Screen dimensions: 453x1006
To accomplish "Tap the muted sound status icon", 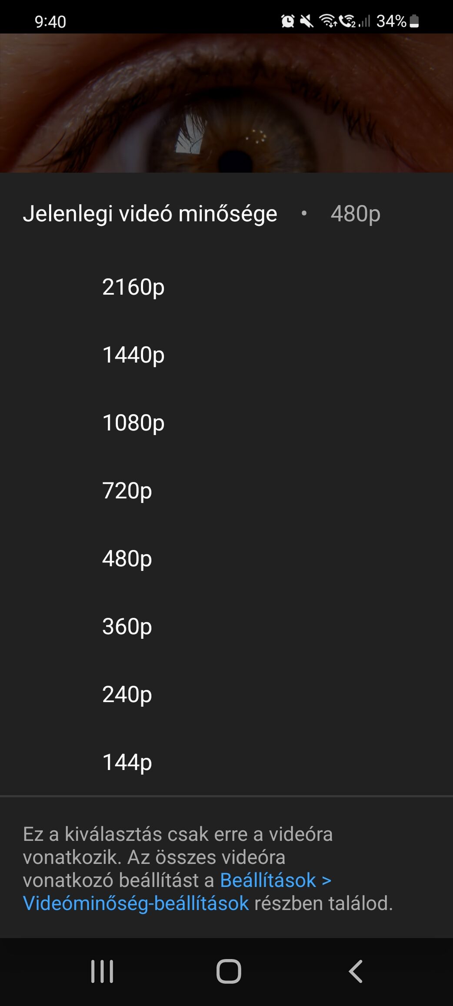I will pos(306,21).
